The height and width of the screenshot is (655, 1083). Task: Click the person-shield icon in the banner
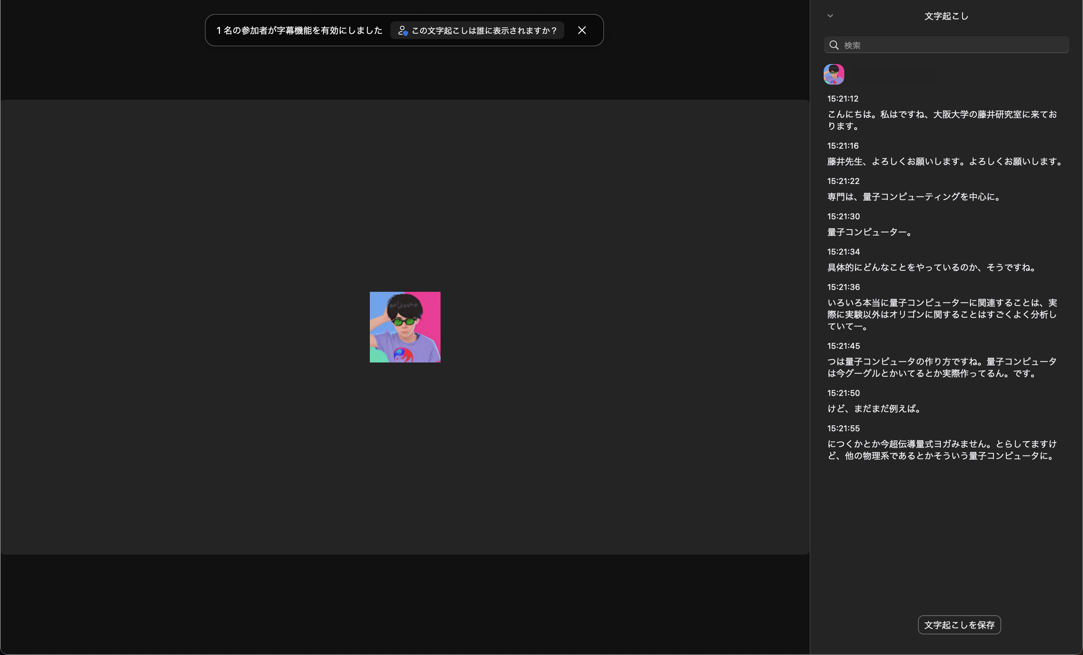coord(402,30)
